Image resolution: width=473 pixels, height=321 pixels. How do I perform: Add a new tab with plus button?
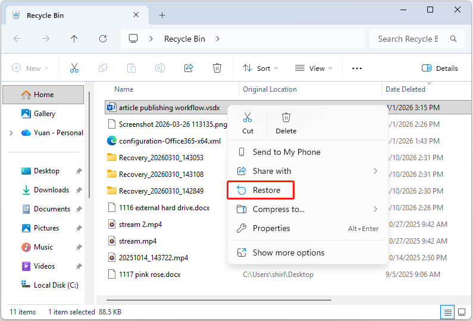click(162, 15)
